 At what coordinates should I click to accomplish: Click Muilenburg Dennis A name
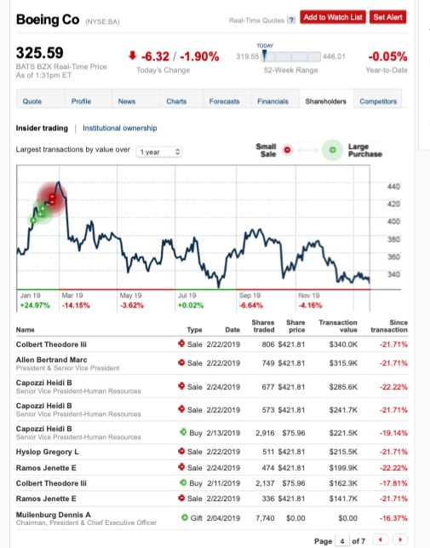click(x=53, y=515)
